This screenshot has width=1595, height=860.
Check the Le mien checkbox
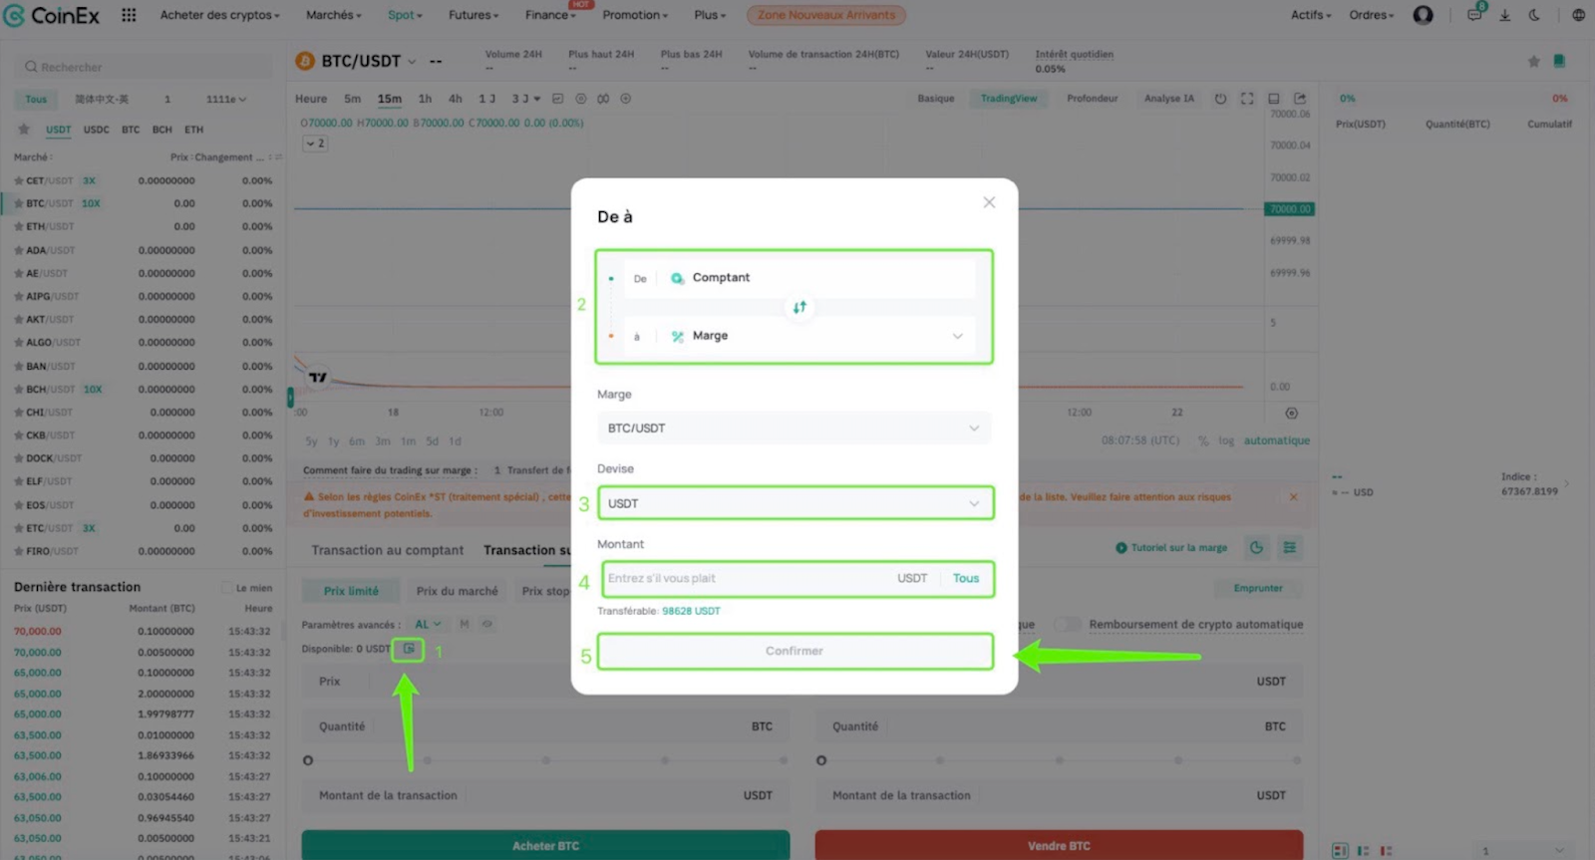pos(226,588)
